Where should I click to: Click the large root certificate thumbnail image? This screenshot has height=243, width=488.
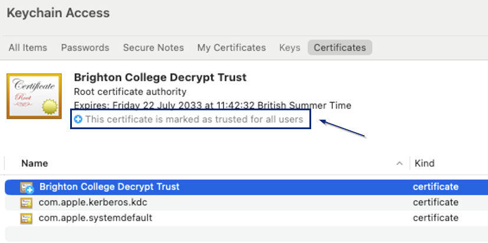click(x=34, y=96)
